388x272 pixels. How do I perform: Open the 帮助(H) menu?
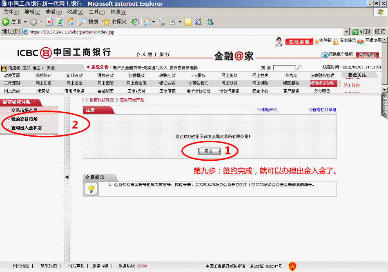[118, 12]
